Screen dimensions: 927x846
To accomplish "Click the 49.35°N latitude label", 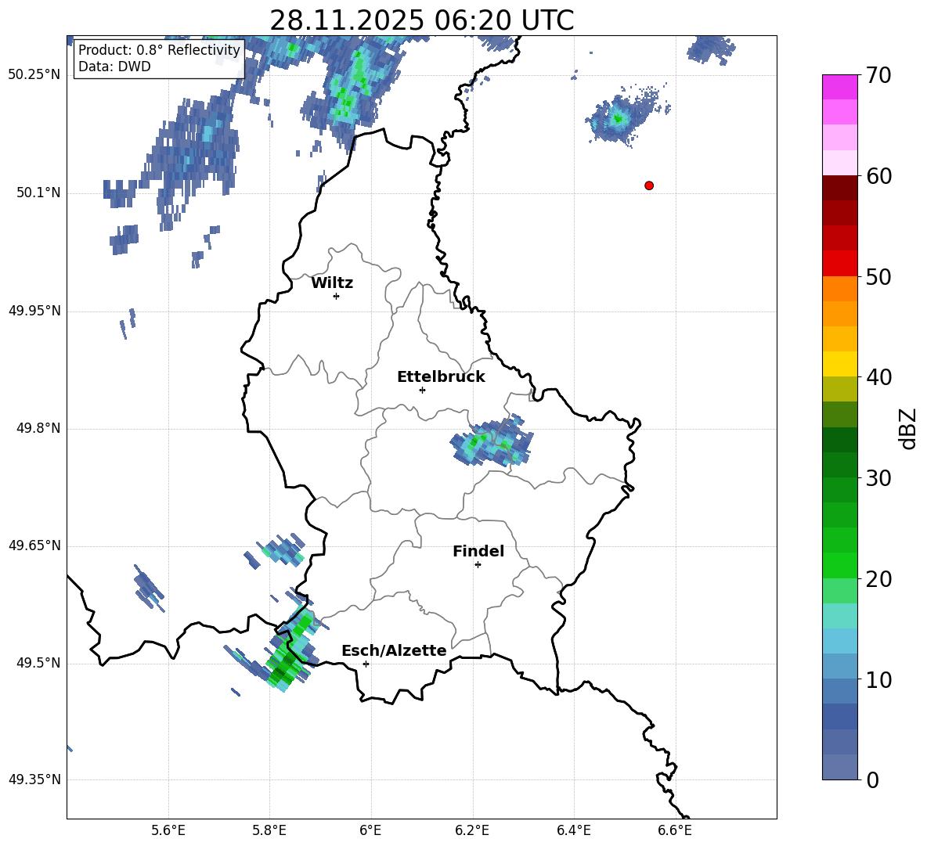I will [34, 779].
